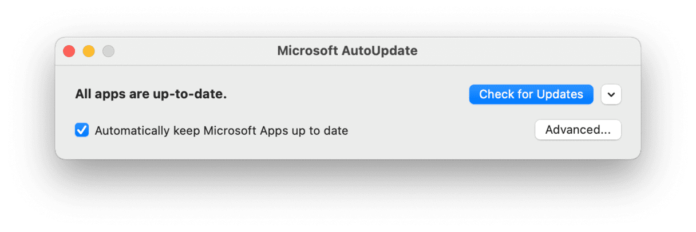Image resolution: width=696 pixels, height=232 pixels.
Task: Toggle the automatic updates checkbox
Action: pos(82,130)
